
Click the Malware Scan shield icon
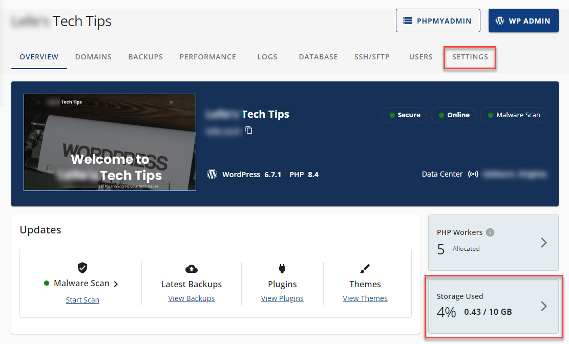pyautogui.click(x=82, y=268)
